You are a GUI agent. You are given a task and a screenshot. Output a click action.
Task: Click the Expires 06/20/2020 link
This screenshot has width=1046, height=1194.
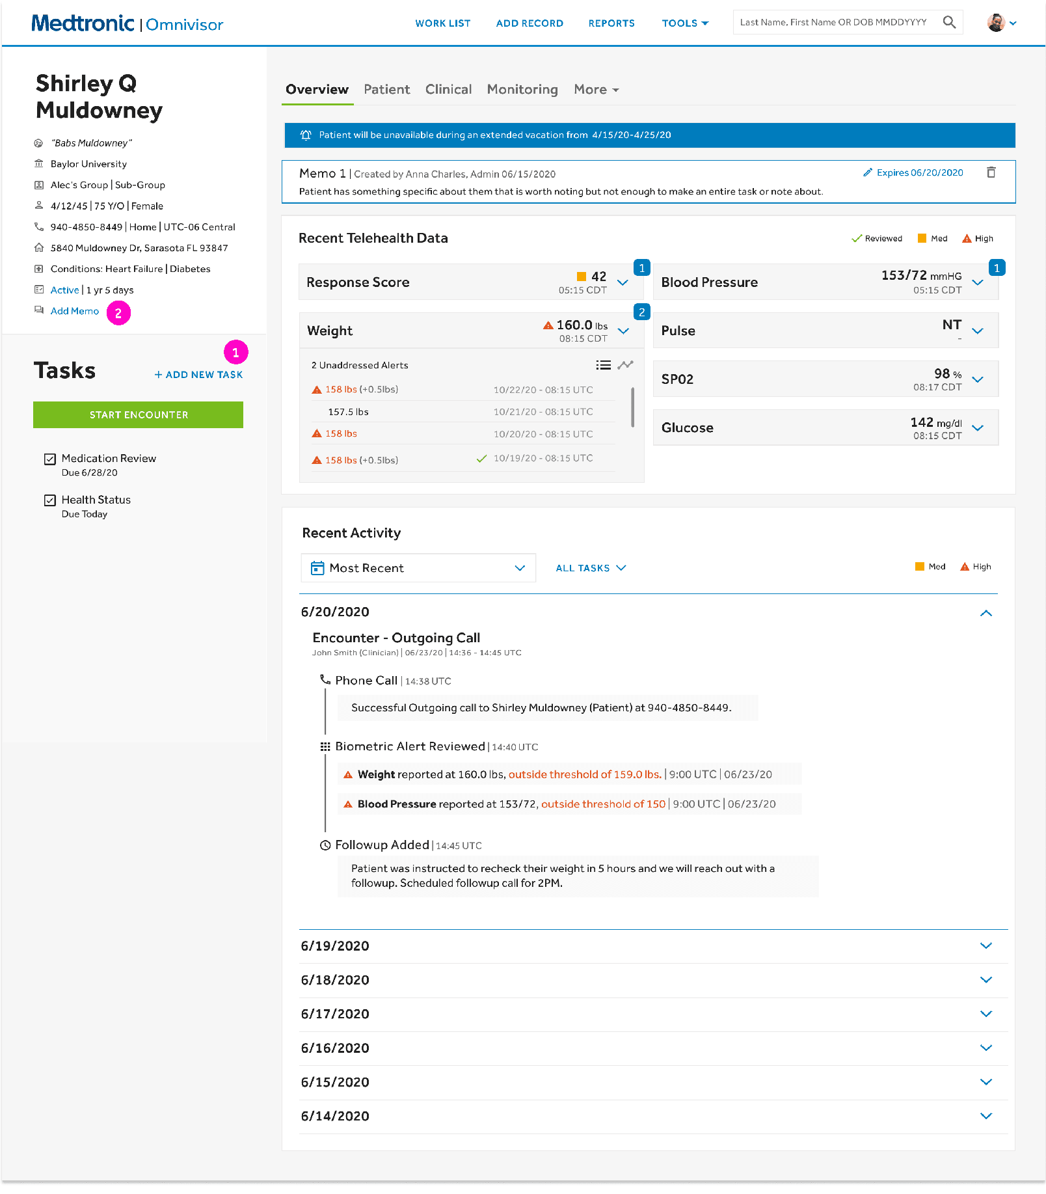point(920,172)
